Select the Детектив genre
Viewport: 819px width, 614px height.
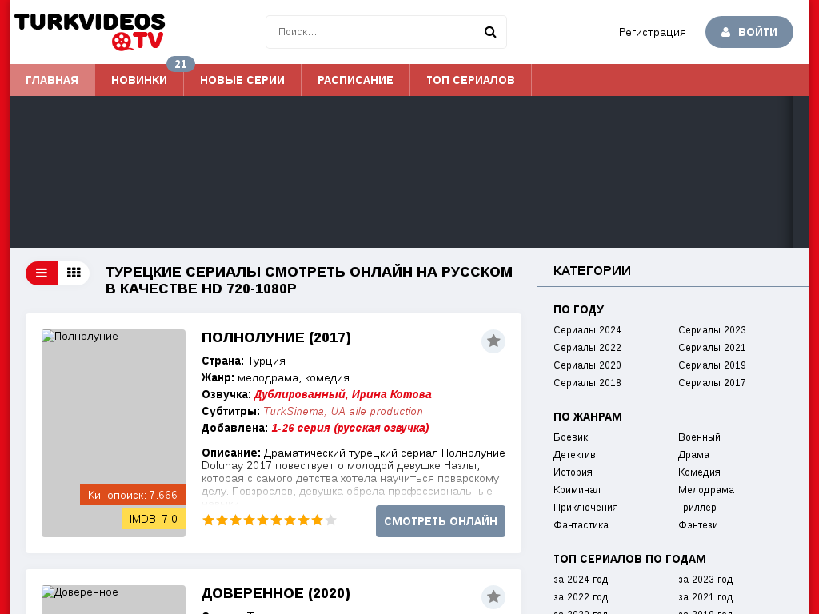pos(574,455)
